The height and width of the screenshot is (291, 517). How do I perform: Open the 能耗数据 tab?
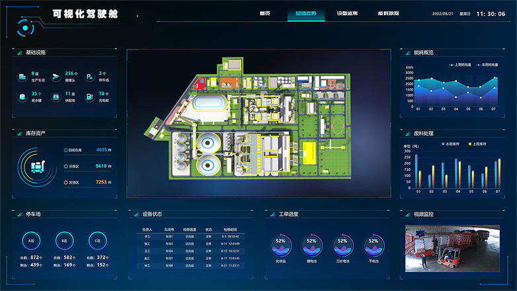click(388, 13)
